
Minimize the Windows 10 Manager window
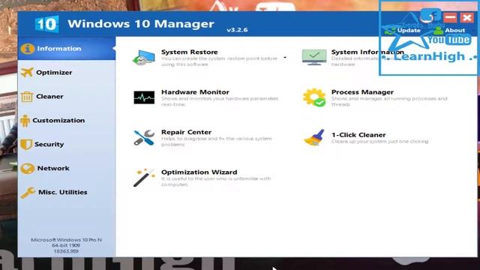(450, 18)
